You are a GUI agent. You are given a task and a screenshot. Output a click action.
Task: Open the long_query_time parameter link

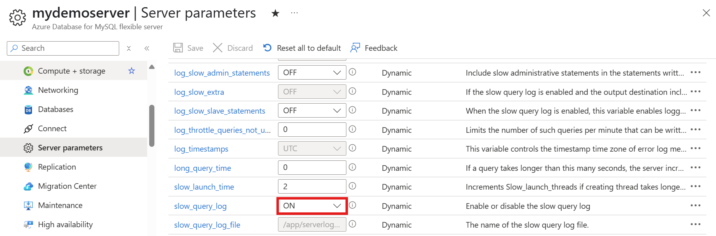coord(202,168)
